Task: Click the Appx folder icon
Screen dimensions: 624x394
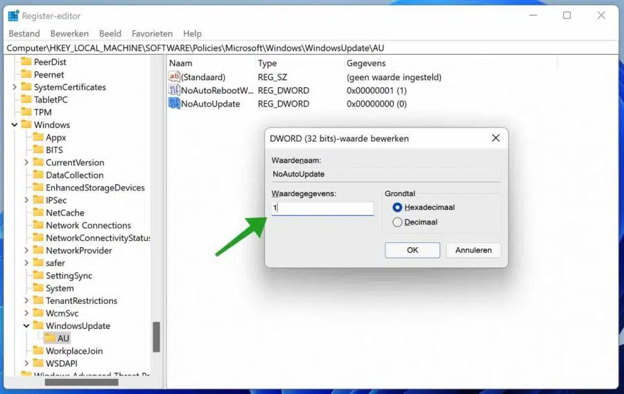Action: tap(38, 137)
